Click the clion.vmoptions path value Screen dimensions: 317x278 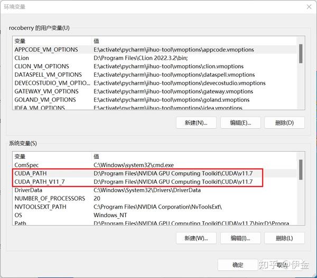[x=169, y=67]
